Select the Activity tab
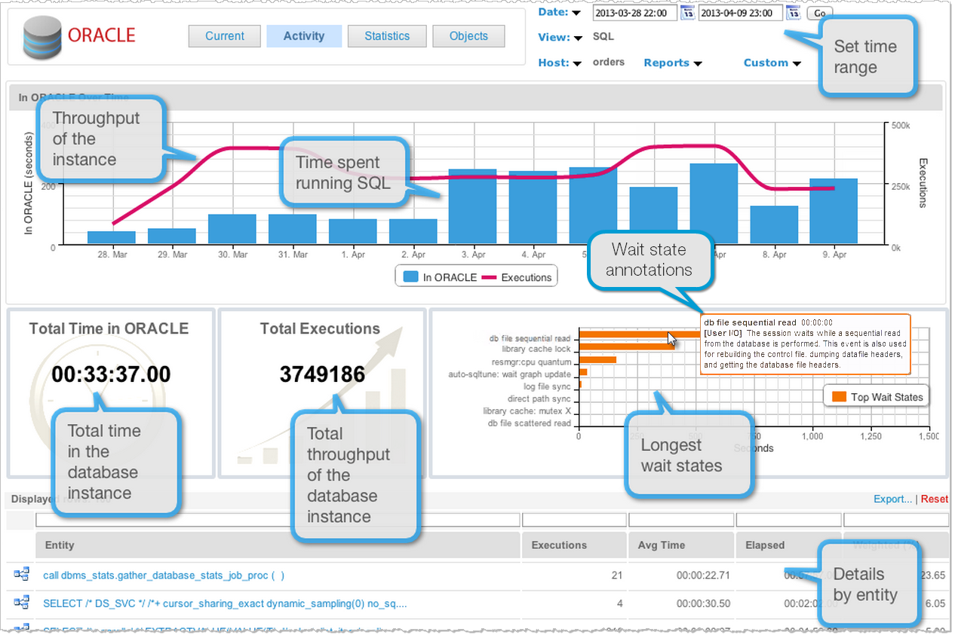Image resolution: width=955 pixels, height=638 pixels. click(304, 36)
